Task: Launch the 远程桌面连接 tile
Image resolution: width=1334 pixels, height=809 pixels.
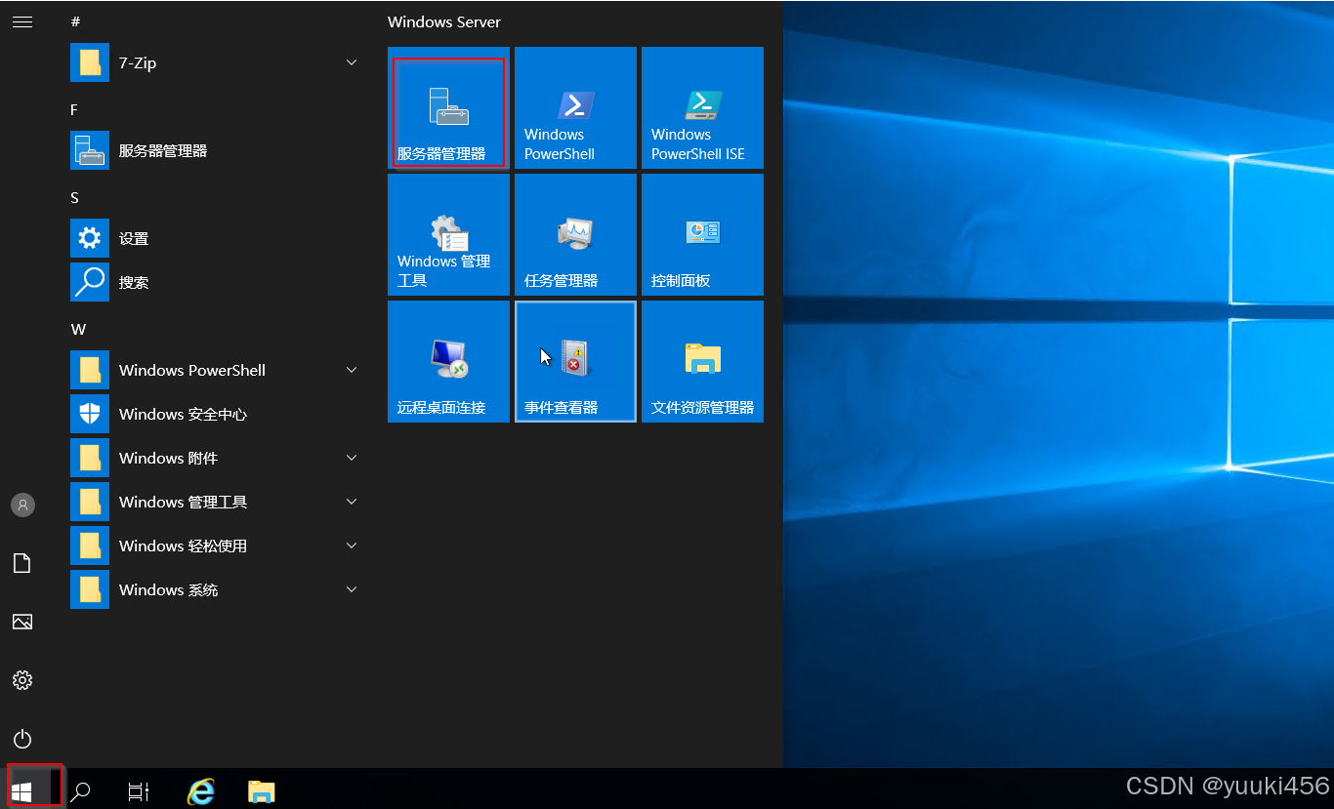Action: click(448, 361)
